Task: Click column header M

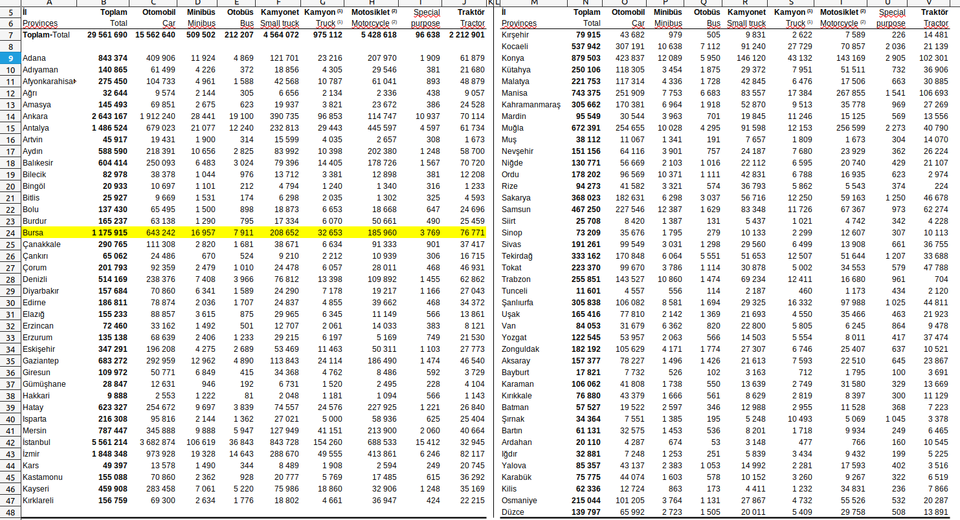Action: 534,3
